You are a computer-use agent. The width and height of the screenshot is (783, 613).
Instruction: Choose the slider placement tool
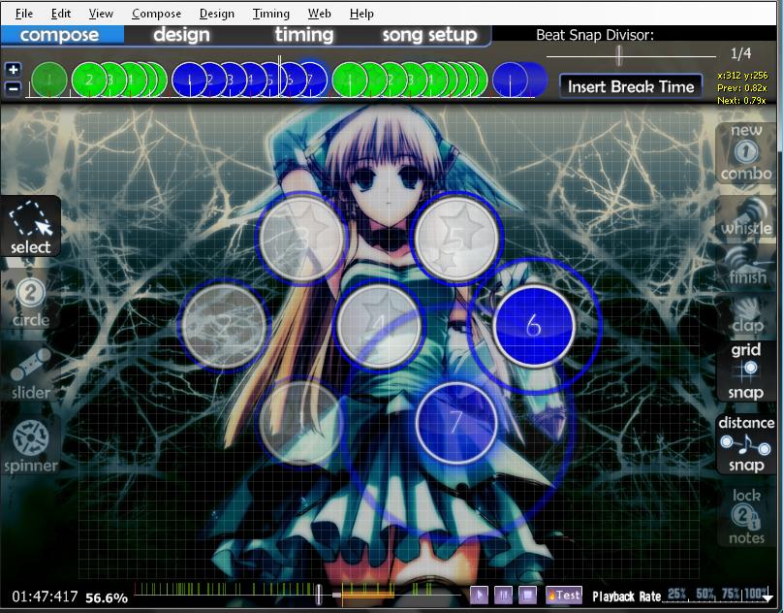pos(30,374)
